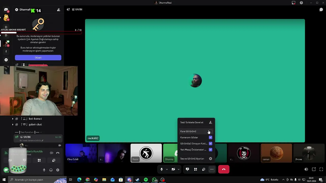
Task: Open Microsoft Edge from the taskbar
Action: (79, 180)
